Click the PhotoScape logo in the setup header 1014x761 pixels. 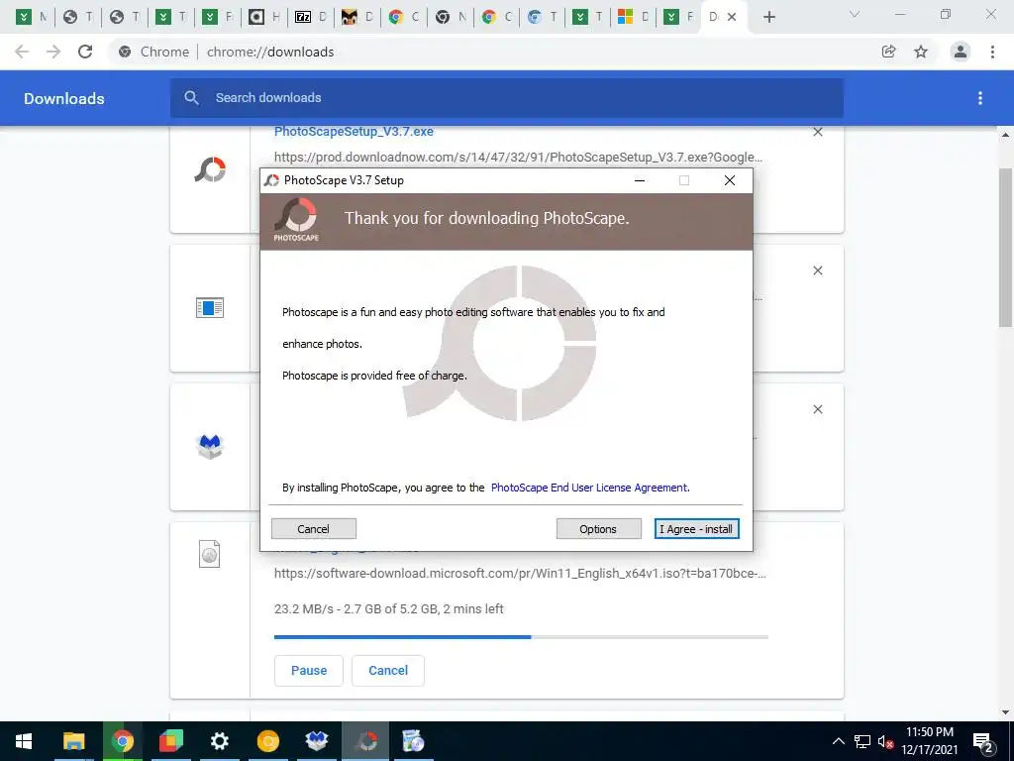point(296,220)
